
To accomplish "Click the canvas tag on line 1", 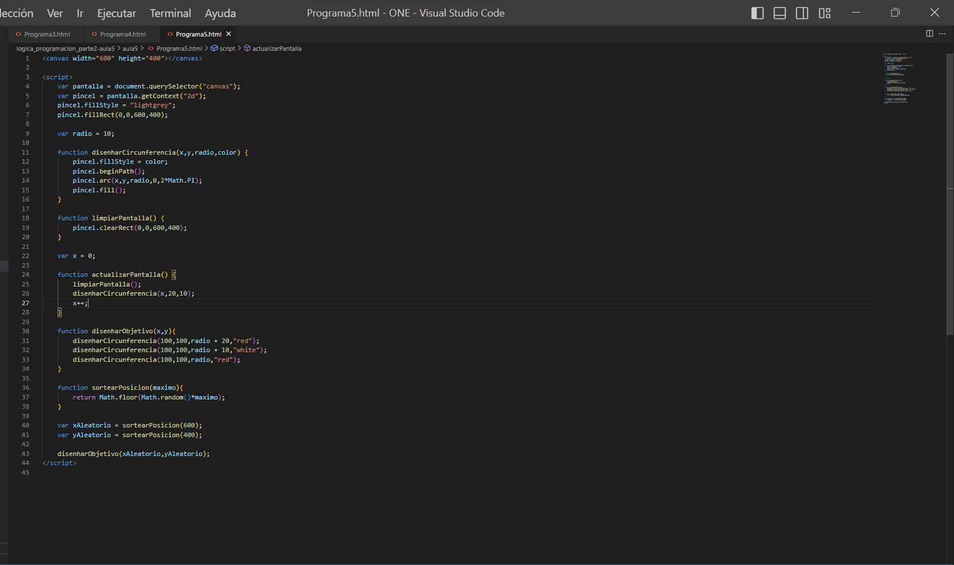I will click(122, 58).
